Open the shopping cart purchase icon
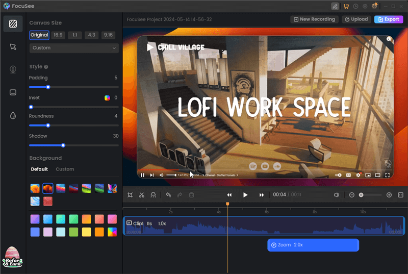The height and width of the screenshot is (274, 408). tap(346, 6)
